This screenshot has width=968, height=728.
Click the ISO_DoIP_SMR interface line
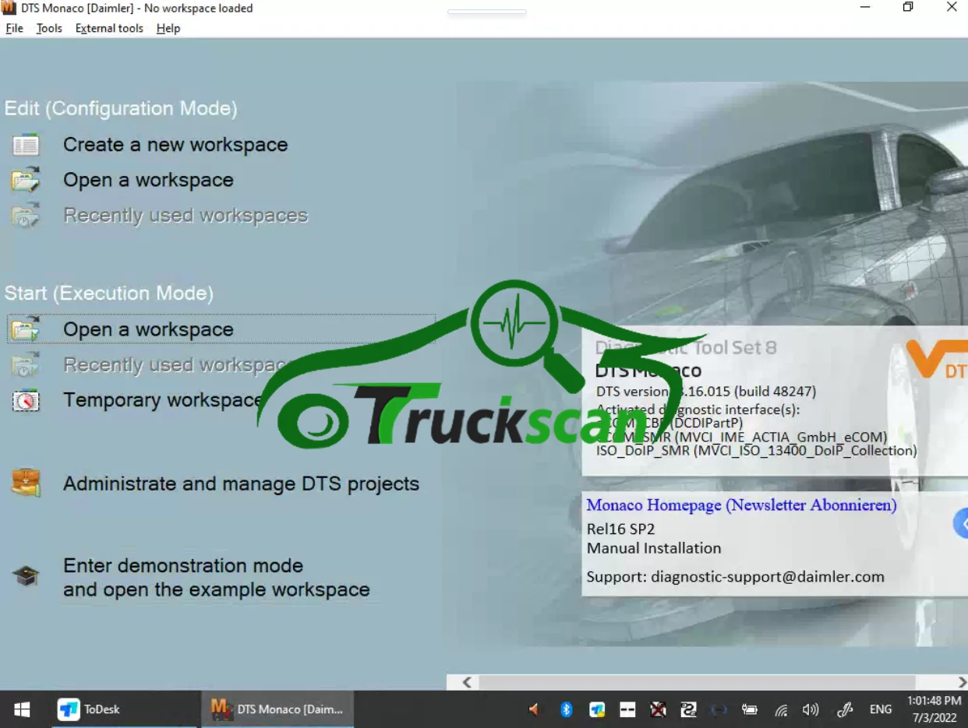tap(757, 451)
